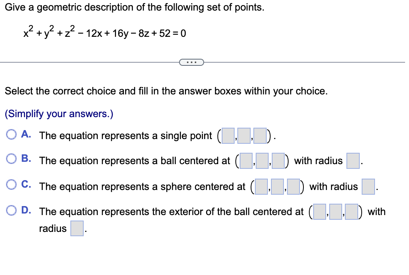Click the second coordinate box in choice C
Screen dimensions: 409x275
pyautogui.click(x=277, y=186)
